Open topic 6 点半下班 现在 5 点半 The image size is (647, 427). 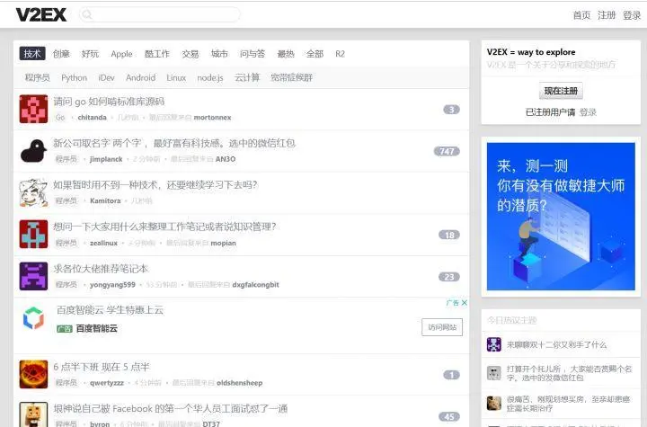tap(102, 367)
